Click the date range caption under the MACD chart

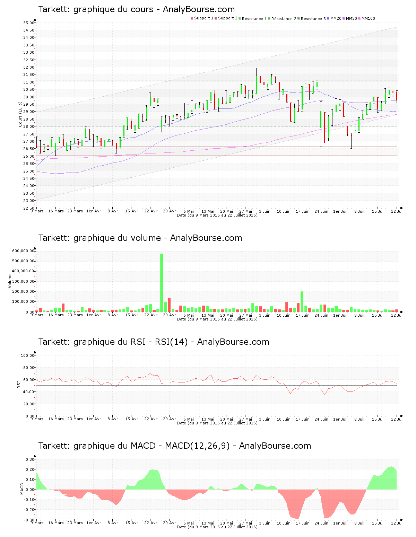point(217,527)
